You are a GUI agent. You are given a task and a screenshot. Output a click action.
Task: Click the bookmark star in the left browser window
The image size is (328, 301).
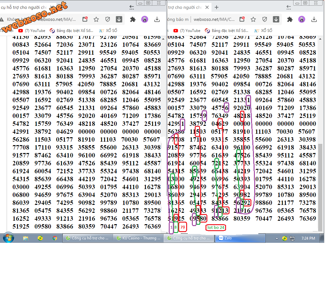(96, 19)
